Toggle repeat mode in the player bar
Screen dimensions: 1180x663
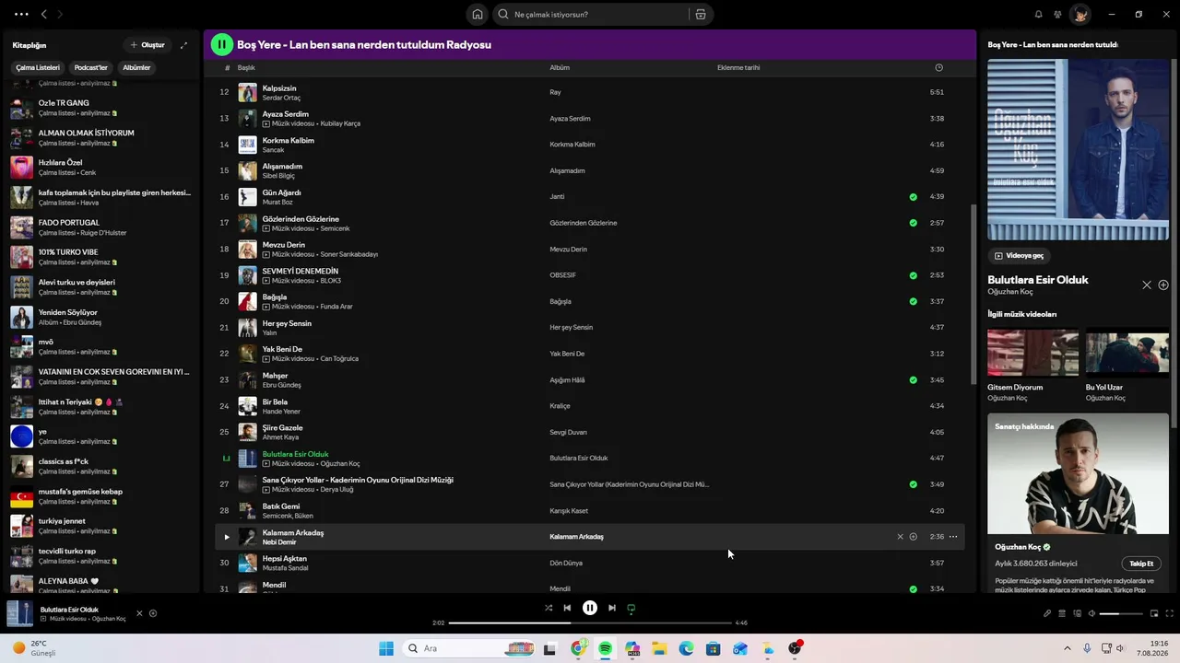coord(631,608)
